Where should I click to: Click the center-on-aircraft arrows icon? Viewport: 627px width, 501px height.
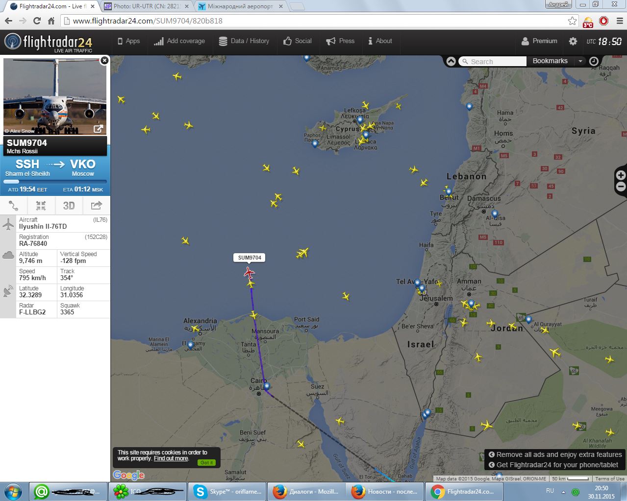(41, 206)
